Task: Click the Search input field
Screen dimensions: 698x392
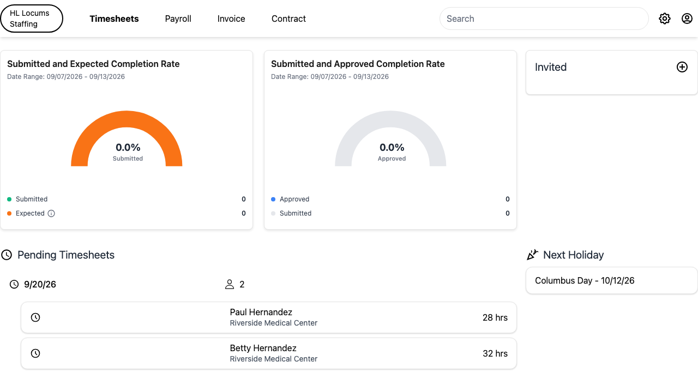Action: (x=544, y=19)
